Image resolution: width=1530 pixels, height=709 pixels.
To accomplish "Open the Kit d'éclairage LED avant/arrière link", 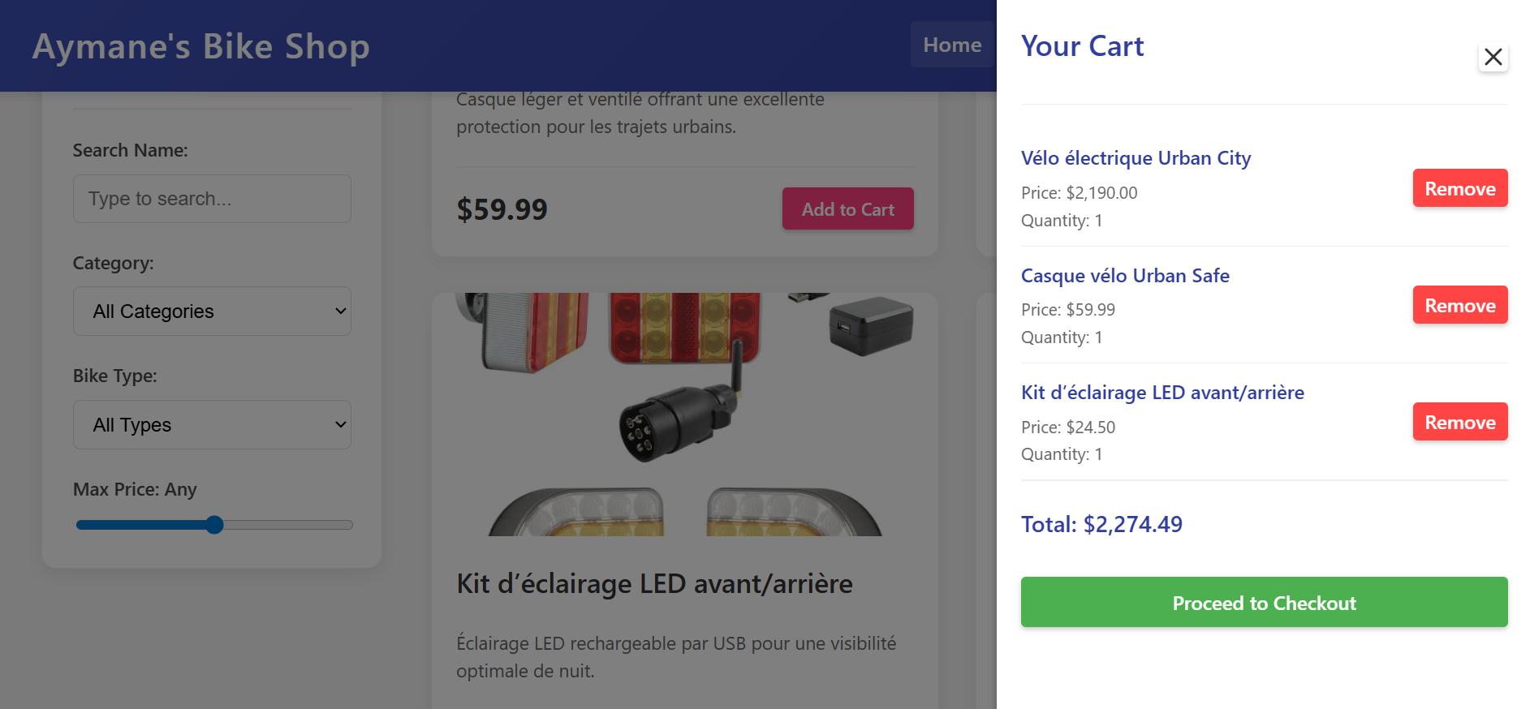I will [x=1162, y=392].
